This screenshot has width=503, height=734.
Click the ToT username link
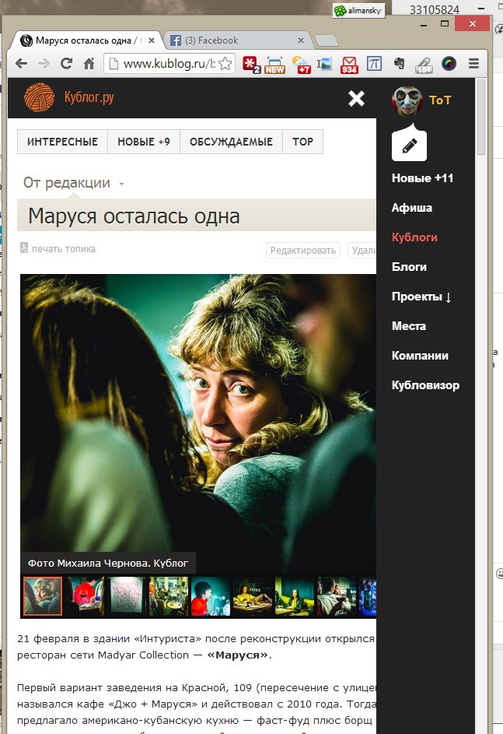pos(440,100)
